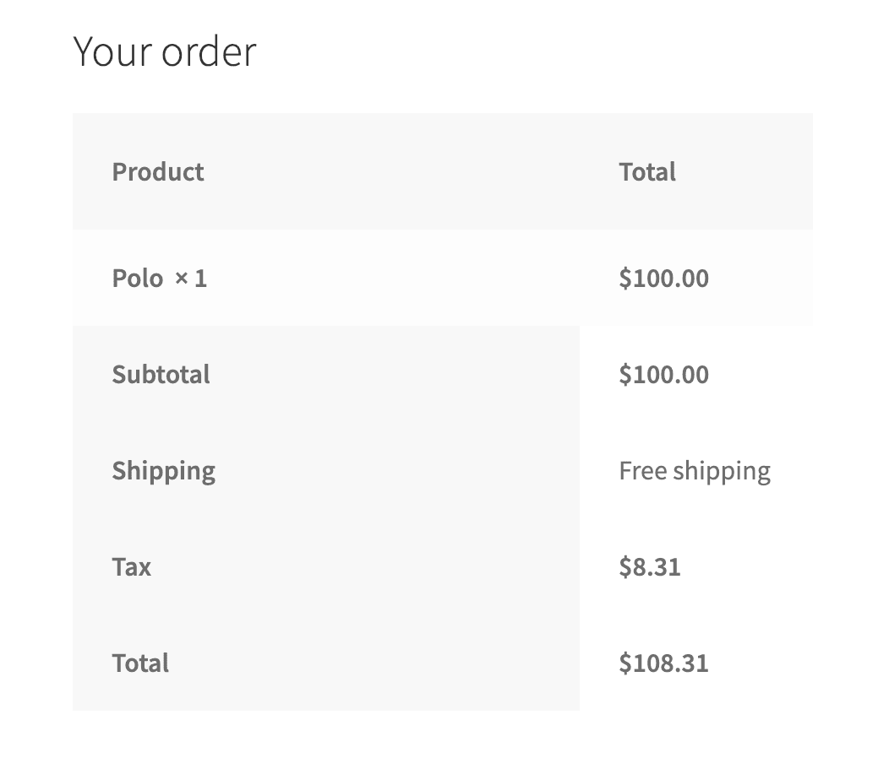This screenshot has width=889, height=758.
Task: Select the Product column header
Action: tap(158, 171)
